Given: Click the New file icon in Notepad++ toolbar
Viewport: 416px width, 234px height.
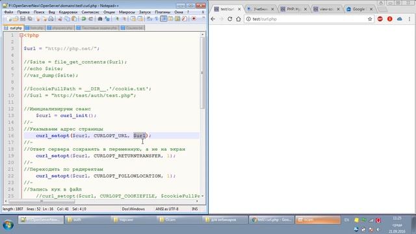Looking at the screenshot, I should coord(8,19).
